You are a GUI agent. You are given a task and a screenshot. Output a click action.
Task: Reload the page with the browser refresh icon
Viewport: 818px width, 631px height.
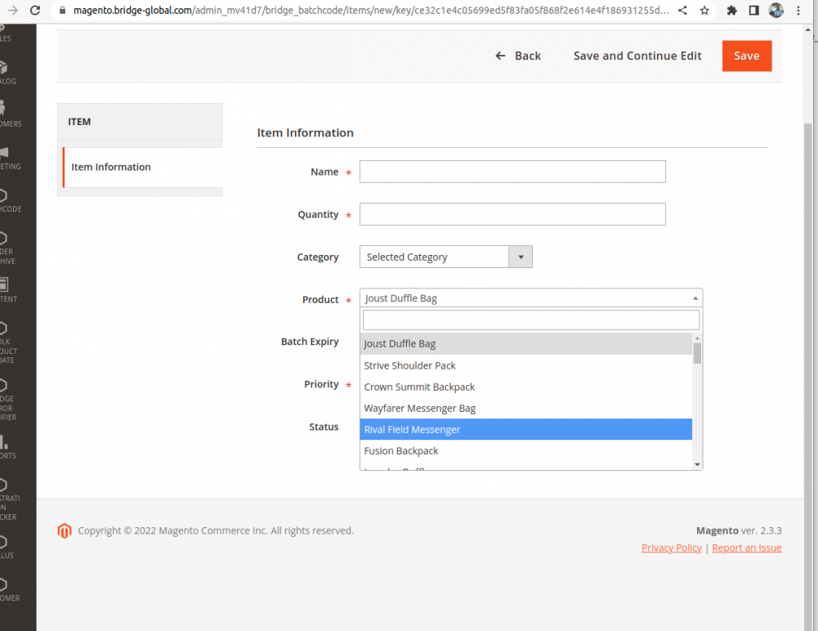click(x=34, y=11)
